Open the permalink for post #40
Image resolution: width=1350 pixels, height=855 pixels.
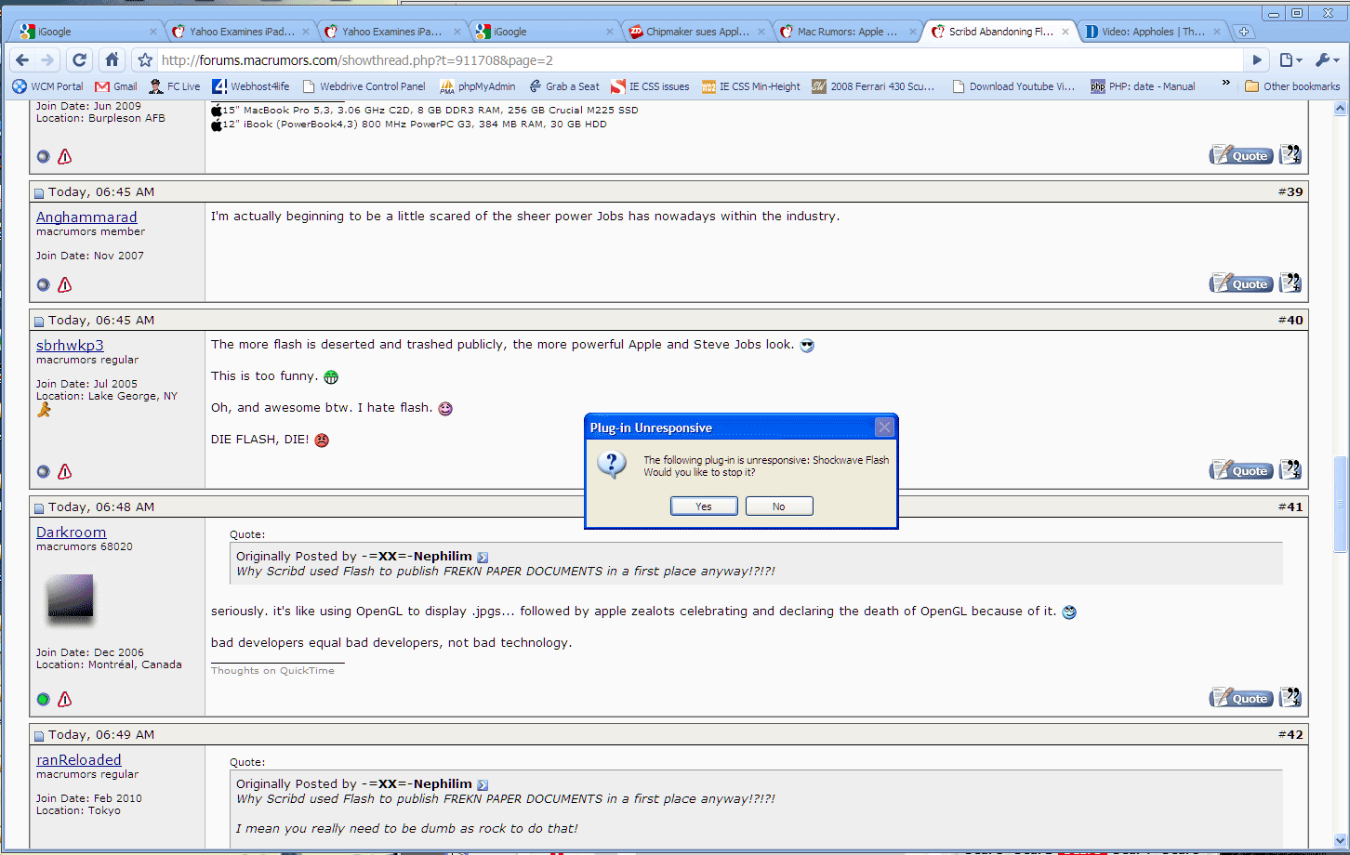coord(1290,320)
